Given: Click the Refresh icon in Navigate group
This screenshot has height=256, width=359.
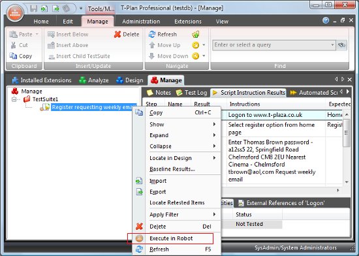Looking at the screenshot, I should coord(152,35).
